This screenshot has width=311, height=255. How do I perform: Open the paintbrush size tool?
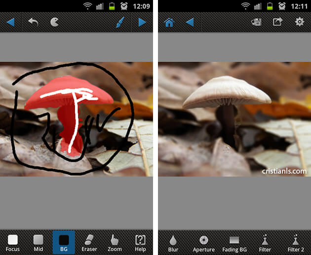tap(120, 22)
